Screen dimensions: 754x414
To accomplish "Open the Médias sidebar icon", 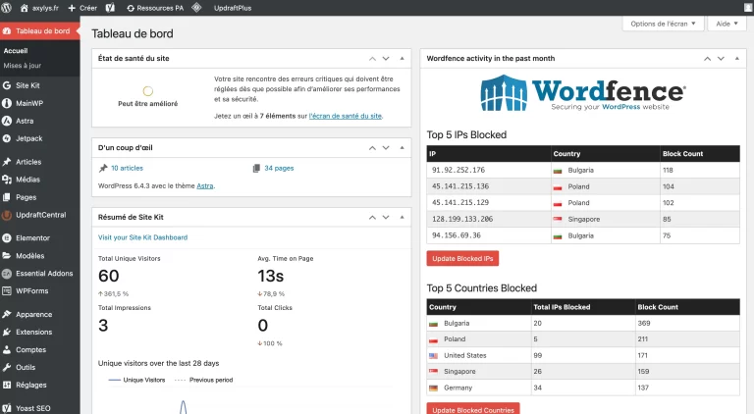I will point(7,180).
